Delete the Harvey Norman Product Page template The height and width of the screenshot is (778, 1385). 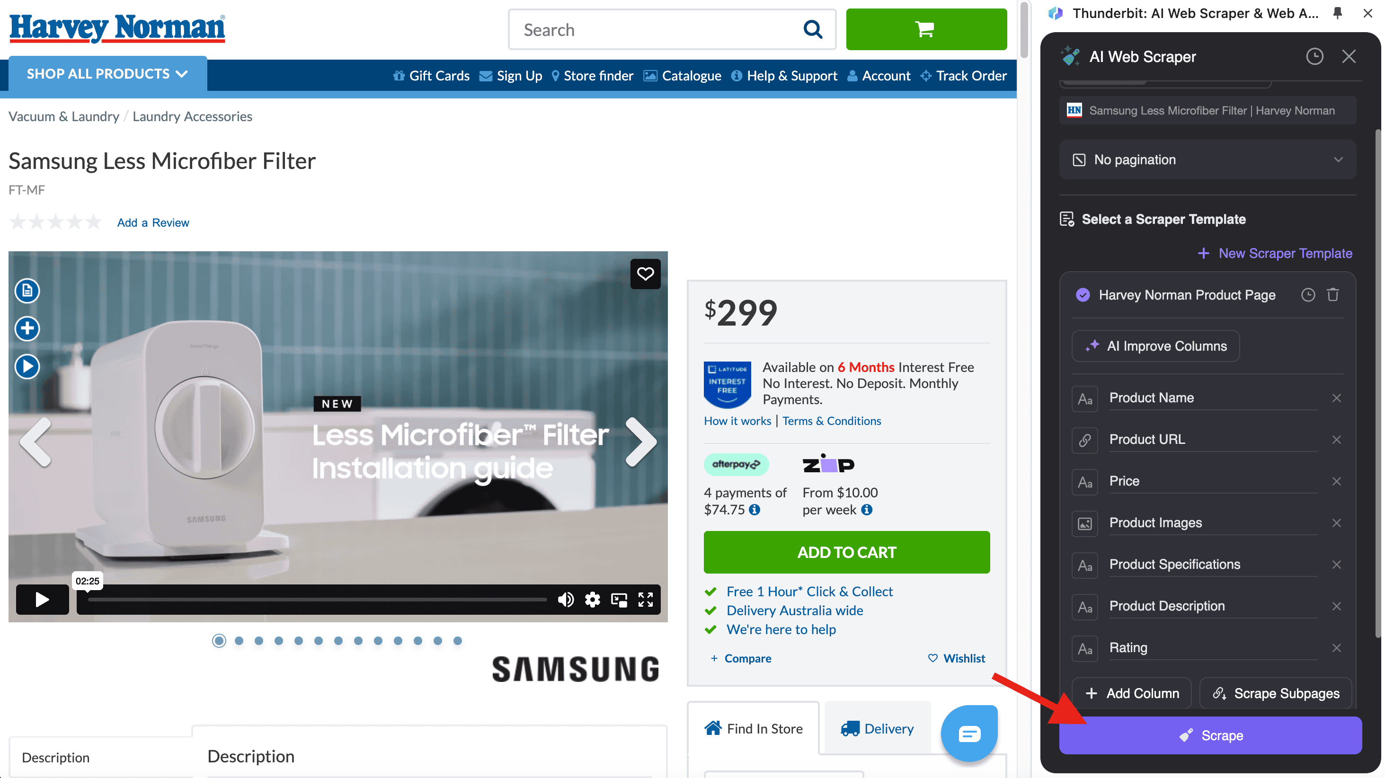tap(1332, 295)
